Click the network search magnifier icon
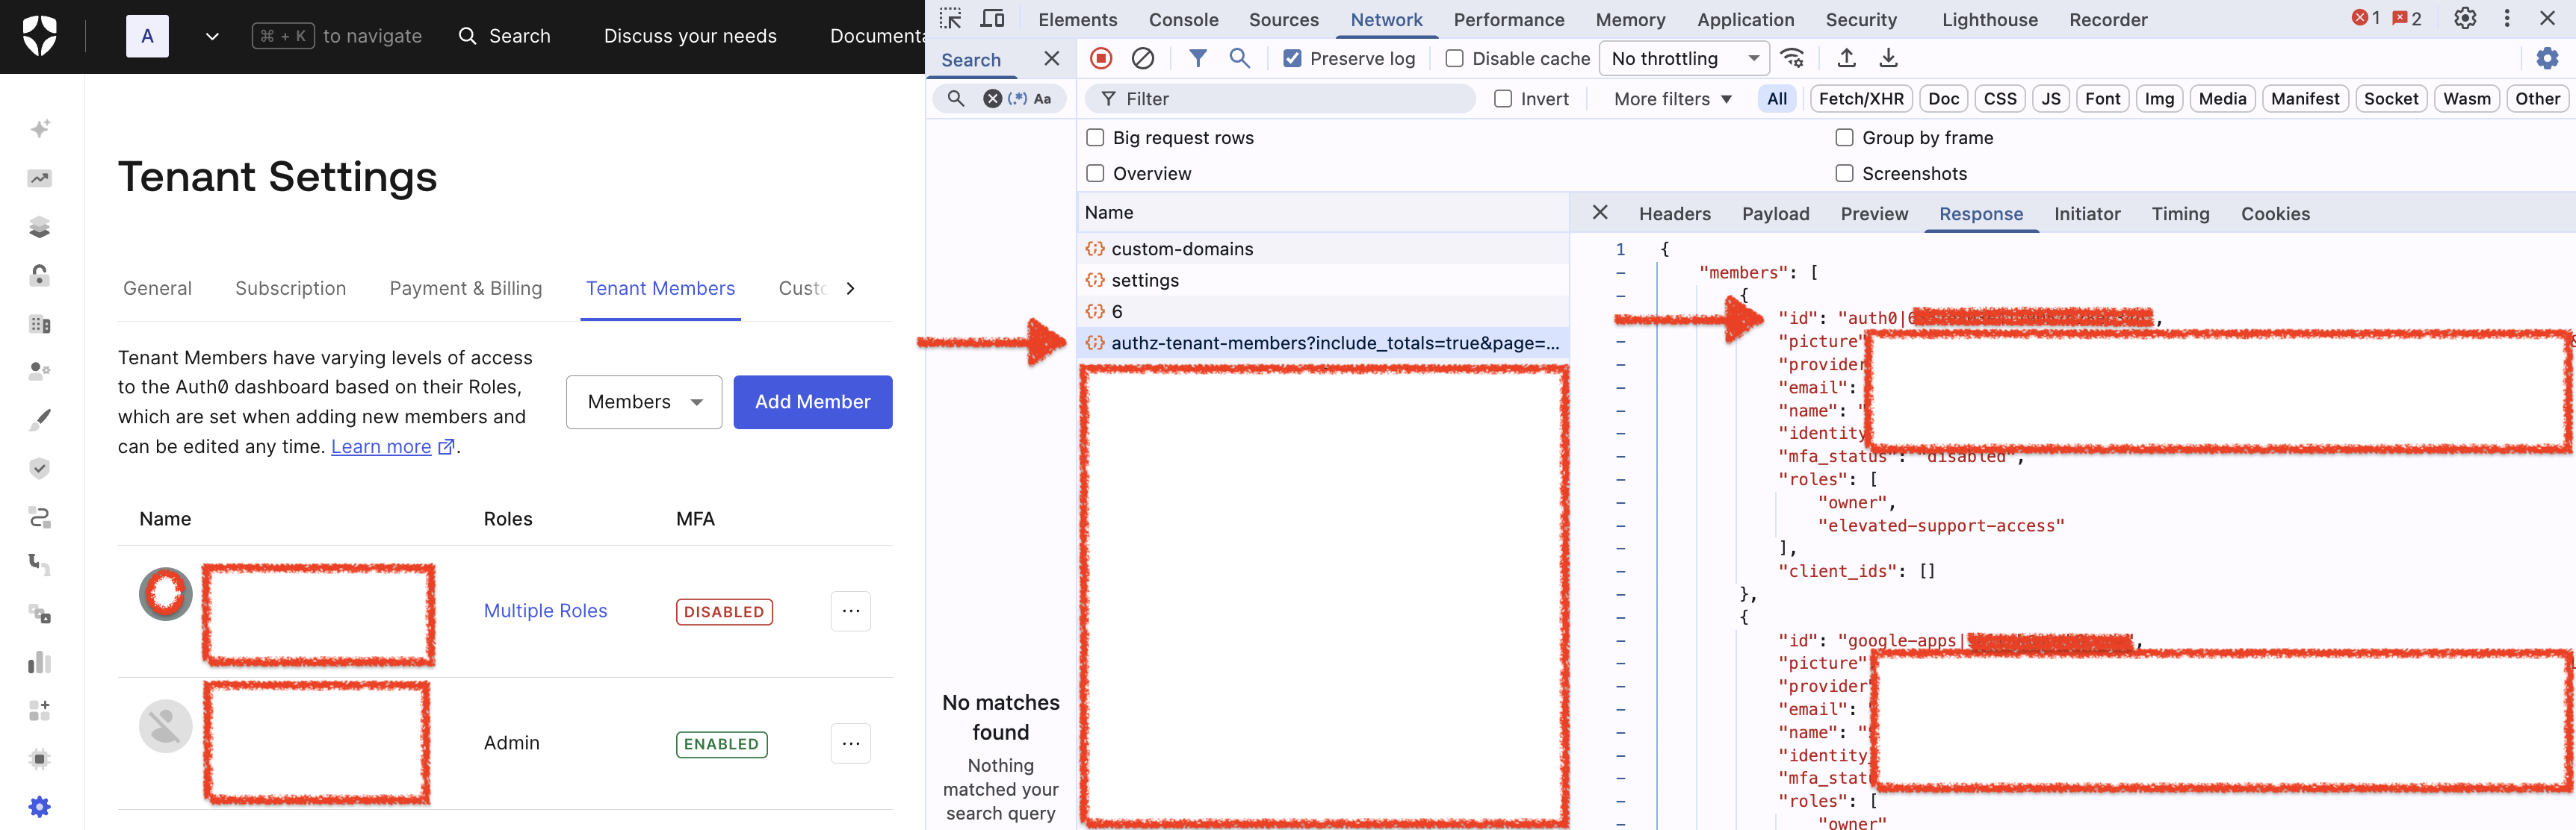This screenshot has width=2576, height=830. click(x=1239, y=58)
